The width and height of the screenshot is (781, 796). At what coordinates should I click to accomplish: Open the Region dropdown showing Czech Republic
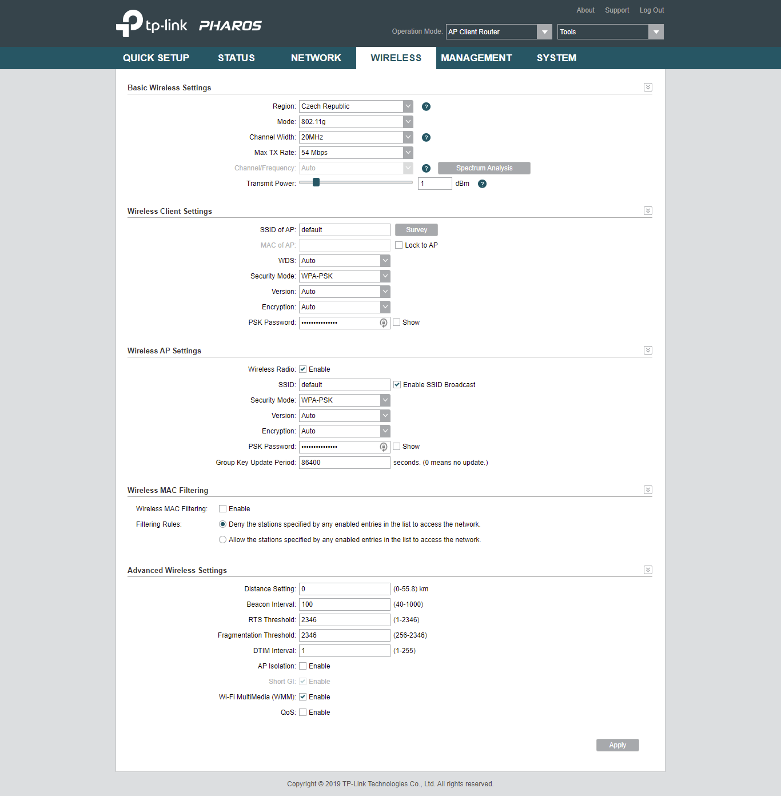[x=356, y=106]
